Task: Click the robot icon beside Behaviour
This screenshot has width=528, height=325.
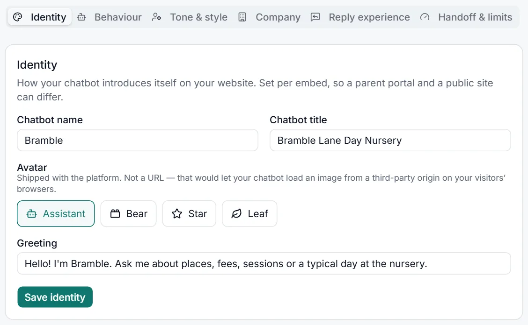Action: tap(81, 17)
